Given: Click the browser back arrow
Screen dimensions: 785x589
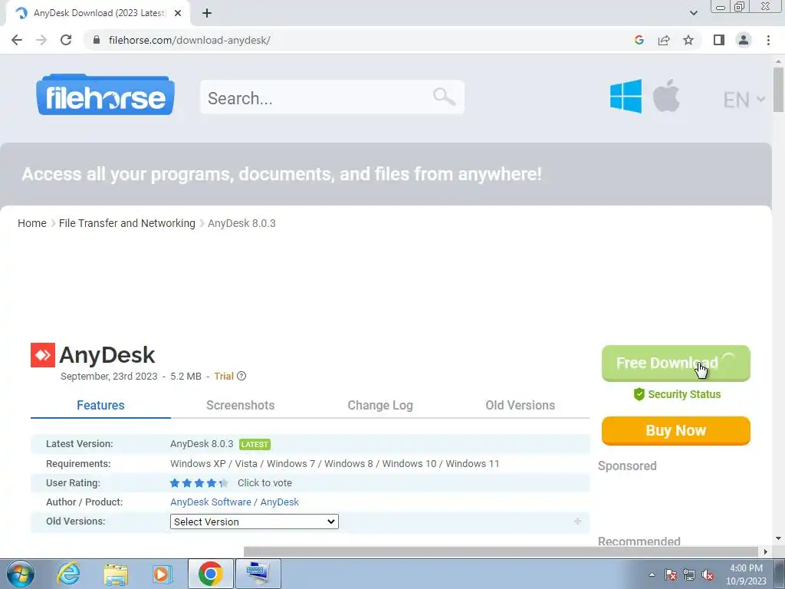Looking at the screenshot, I should tap(17, 40).
